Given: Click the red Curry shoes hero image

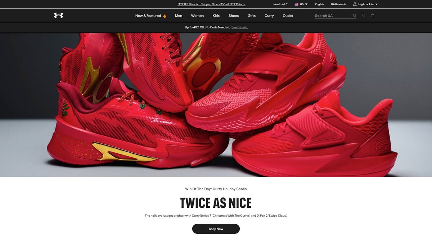Looking at the screenshot, I should coord(216,105).
